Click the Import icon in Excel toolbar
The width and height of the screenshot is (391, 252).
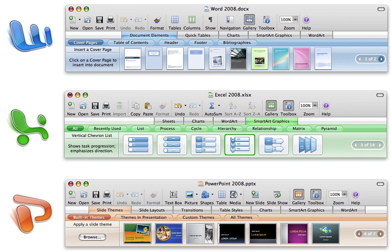[x=120, y=106]
